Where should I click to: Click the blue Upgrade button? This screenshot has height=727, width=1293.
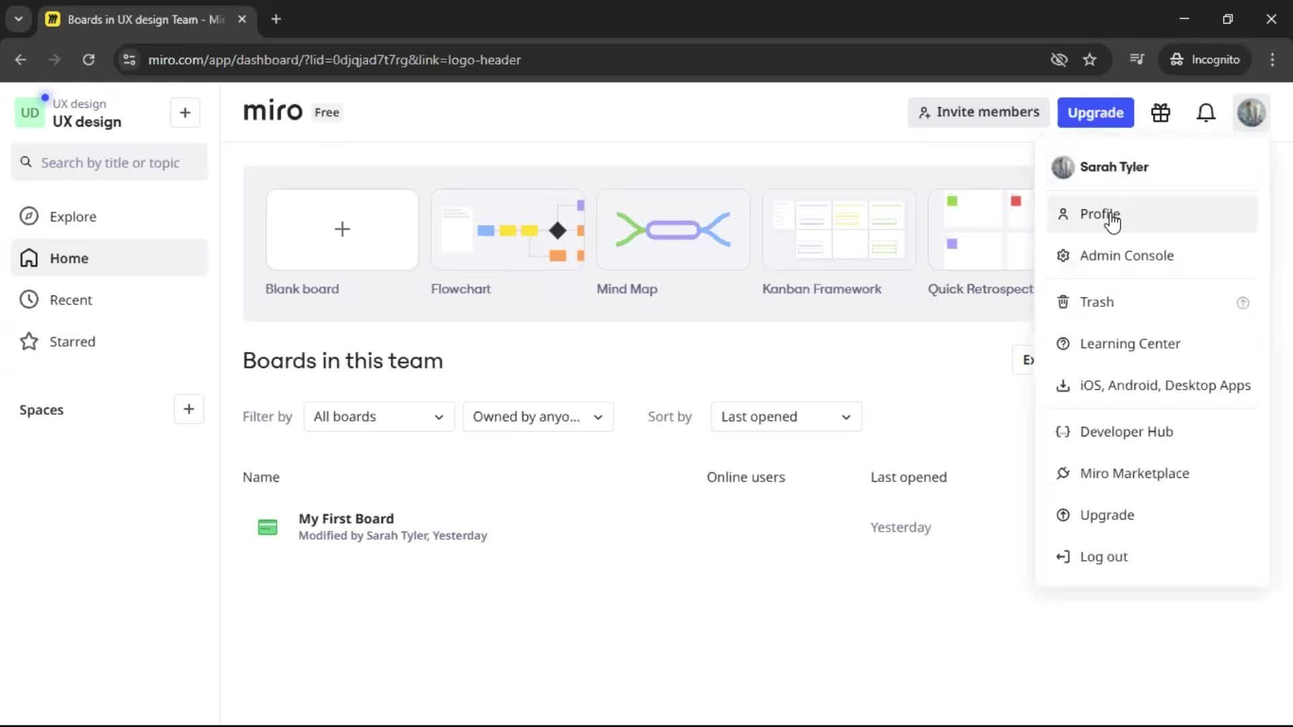tap(1096, 112)
